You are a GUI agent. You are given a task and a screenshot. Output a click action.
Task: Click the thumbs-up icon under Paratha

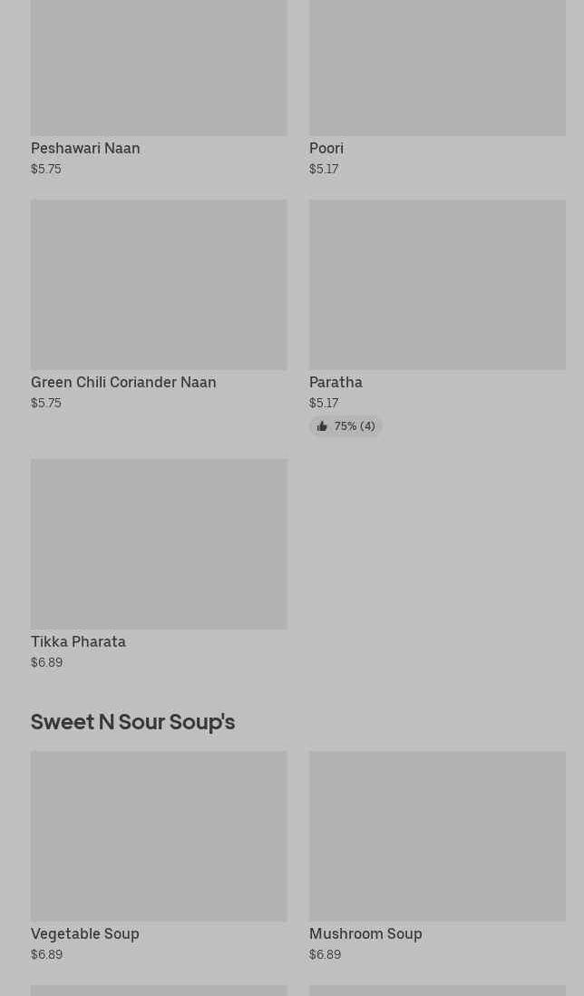click(322, 426)
